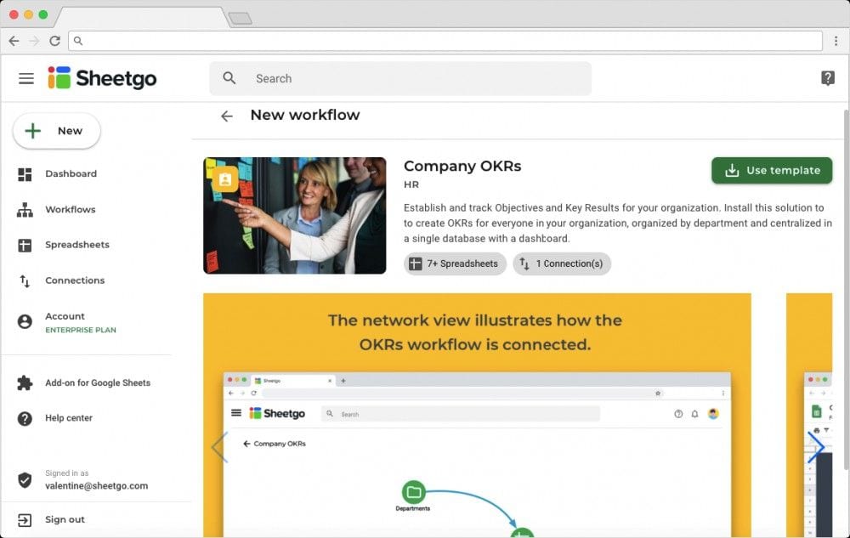
Task: Open the help question mark icon top right
Action: pyautogui.click(x=827, y=78)
